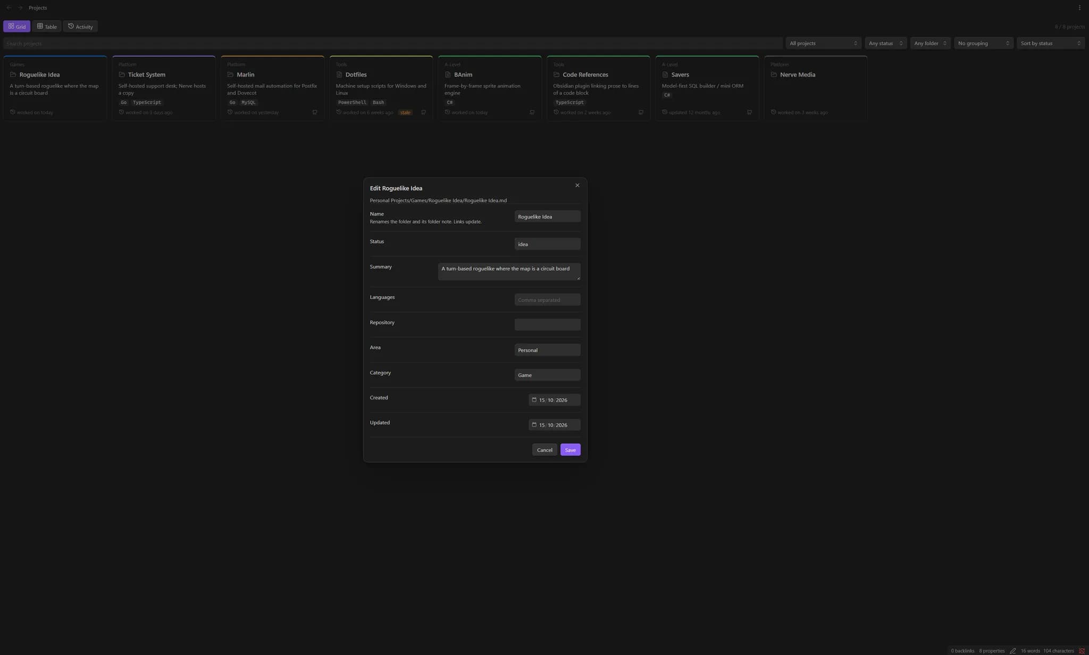Focus the Search projects box
The height and width of the screenshot is (655, 1089).
392,44
